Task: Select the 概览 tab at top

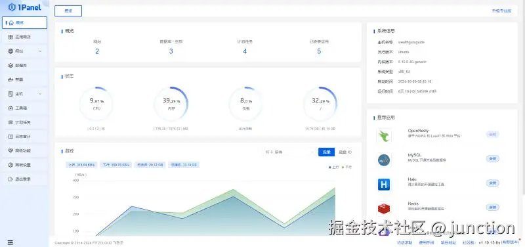Action: point(68,11)
